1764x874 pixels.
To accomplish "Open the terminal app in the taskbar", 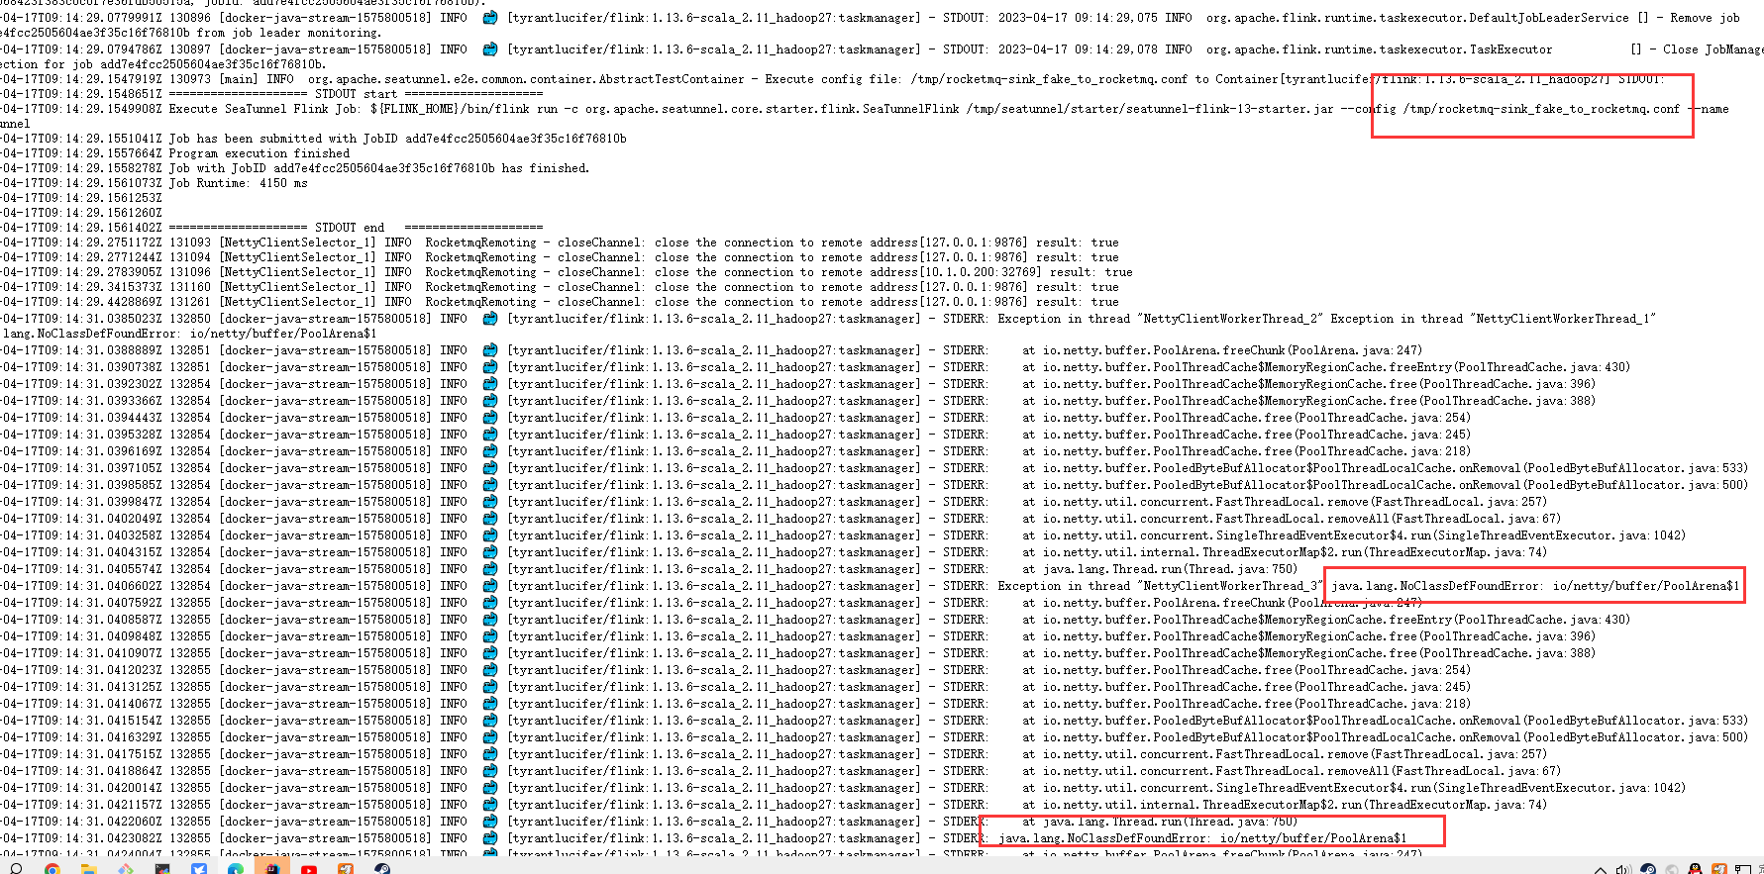I will (162, 869).
